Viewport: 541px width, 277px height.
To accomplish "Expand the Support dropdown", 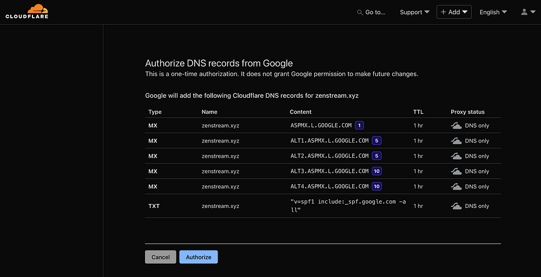I will (414, 12).
